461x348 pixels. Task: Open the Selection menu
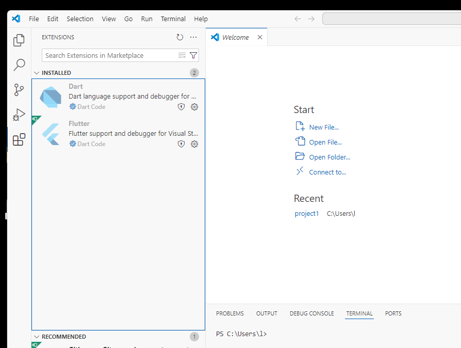(80, 19)
